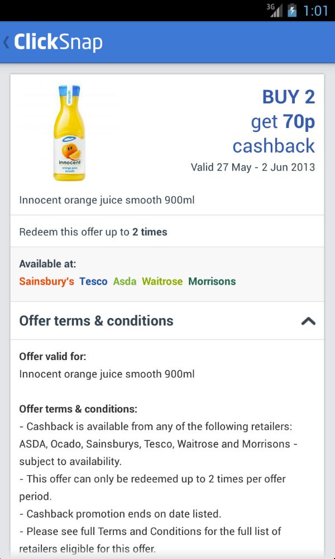
Task: Tap the 'Available at:' label
Action: pos(47,264)
